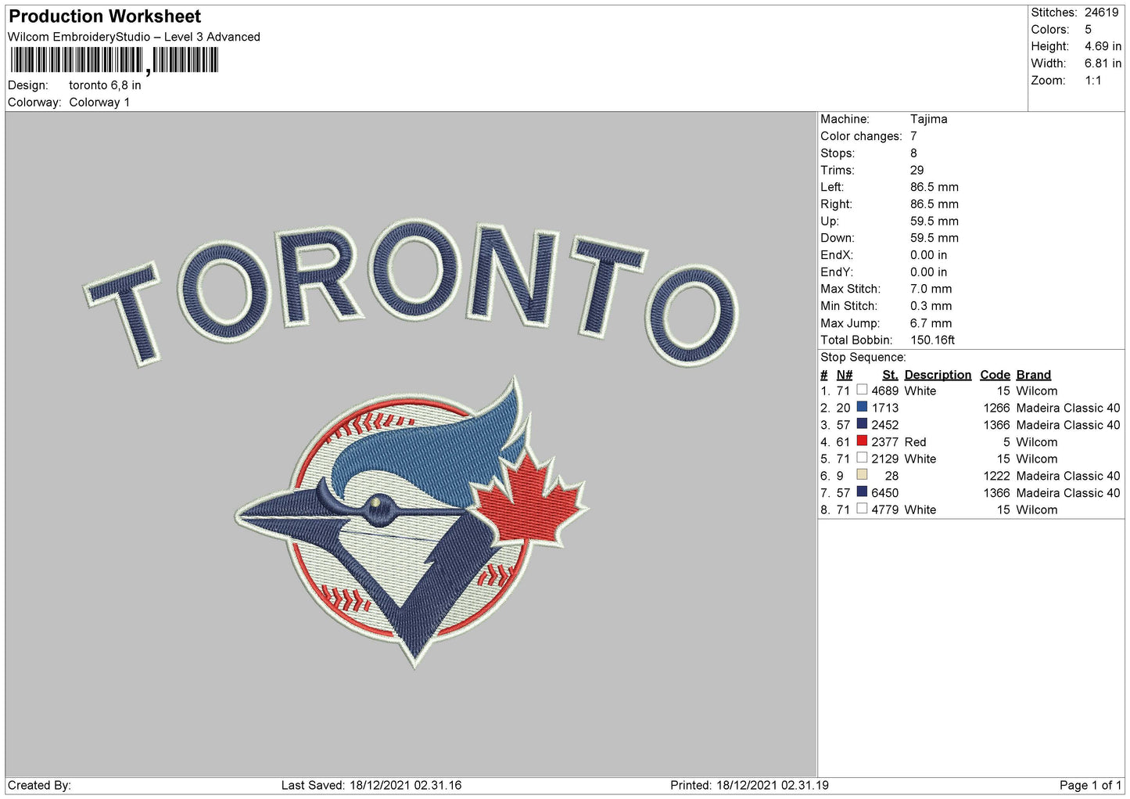1130x799 pixels.
Task: Click the Down value '59.5 mm'
Action: 934,238
